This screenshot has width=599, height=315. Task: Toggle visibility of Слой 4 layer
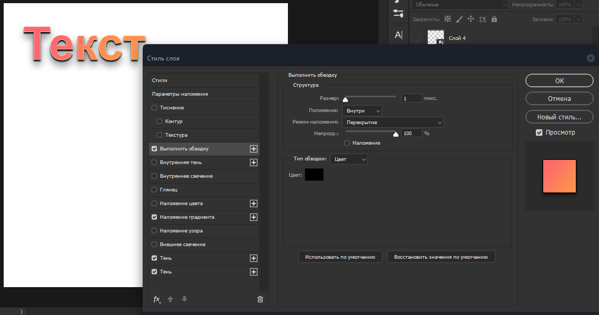pyautogui.click(x=417, y=38)
